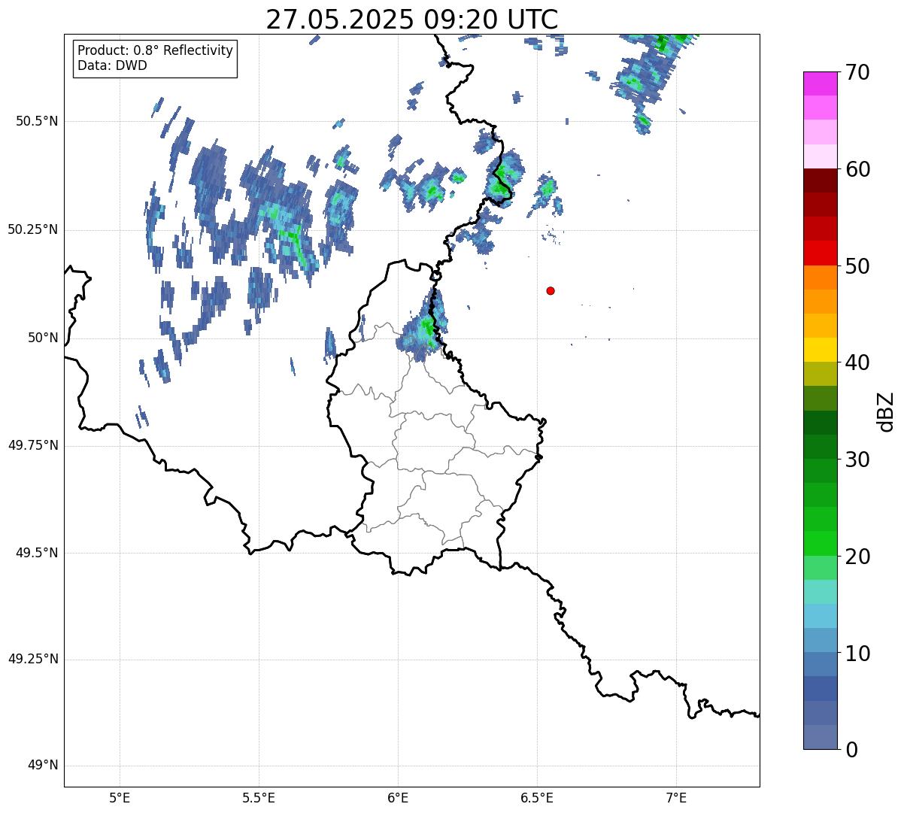Screen dimensions: 904x813
Task: Select the 49.25°N latitude tick label
Action: 33,659
